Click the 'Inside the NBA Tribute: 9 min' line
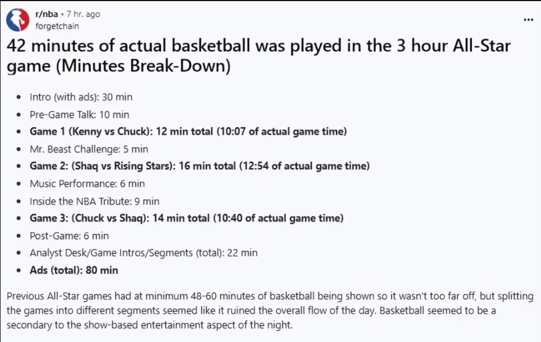 94,201
